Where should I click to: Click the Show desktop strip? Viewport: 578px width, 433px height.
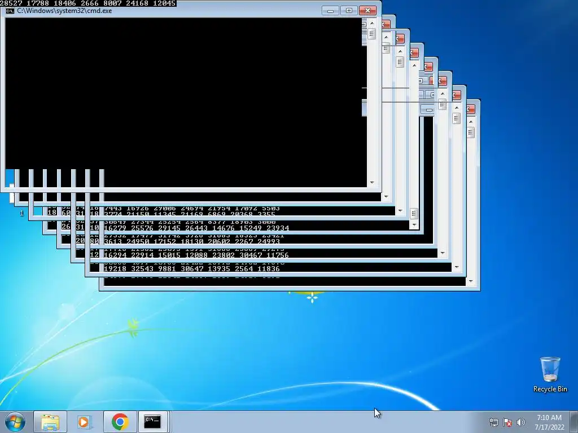tap(575, 422)
